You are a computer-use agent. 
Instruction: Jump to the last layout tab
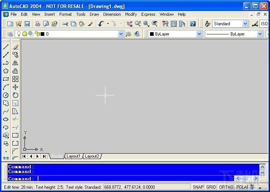[44, 156]
